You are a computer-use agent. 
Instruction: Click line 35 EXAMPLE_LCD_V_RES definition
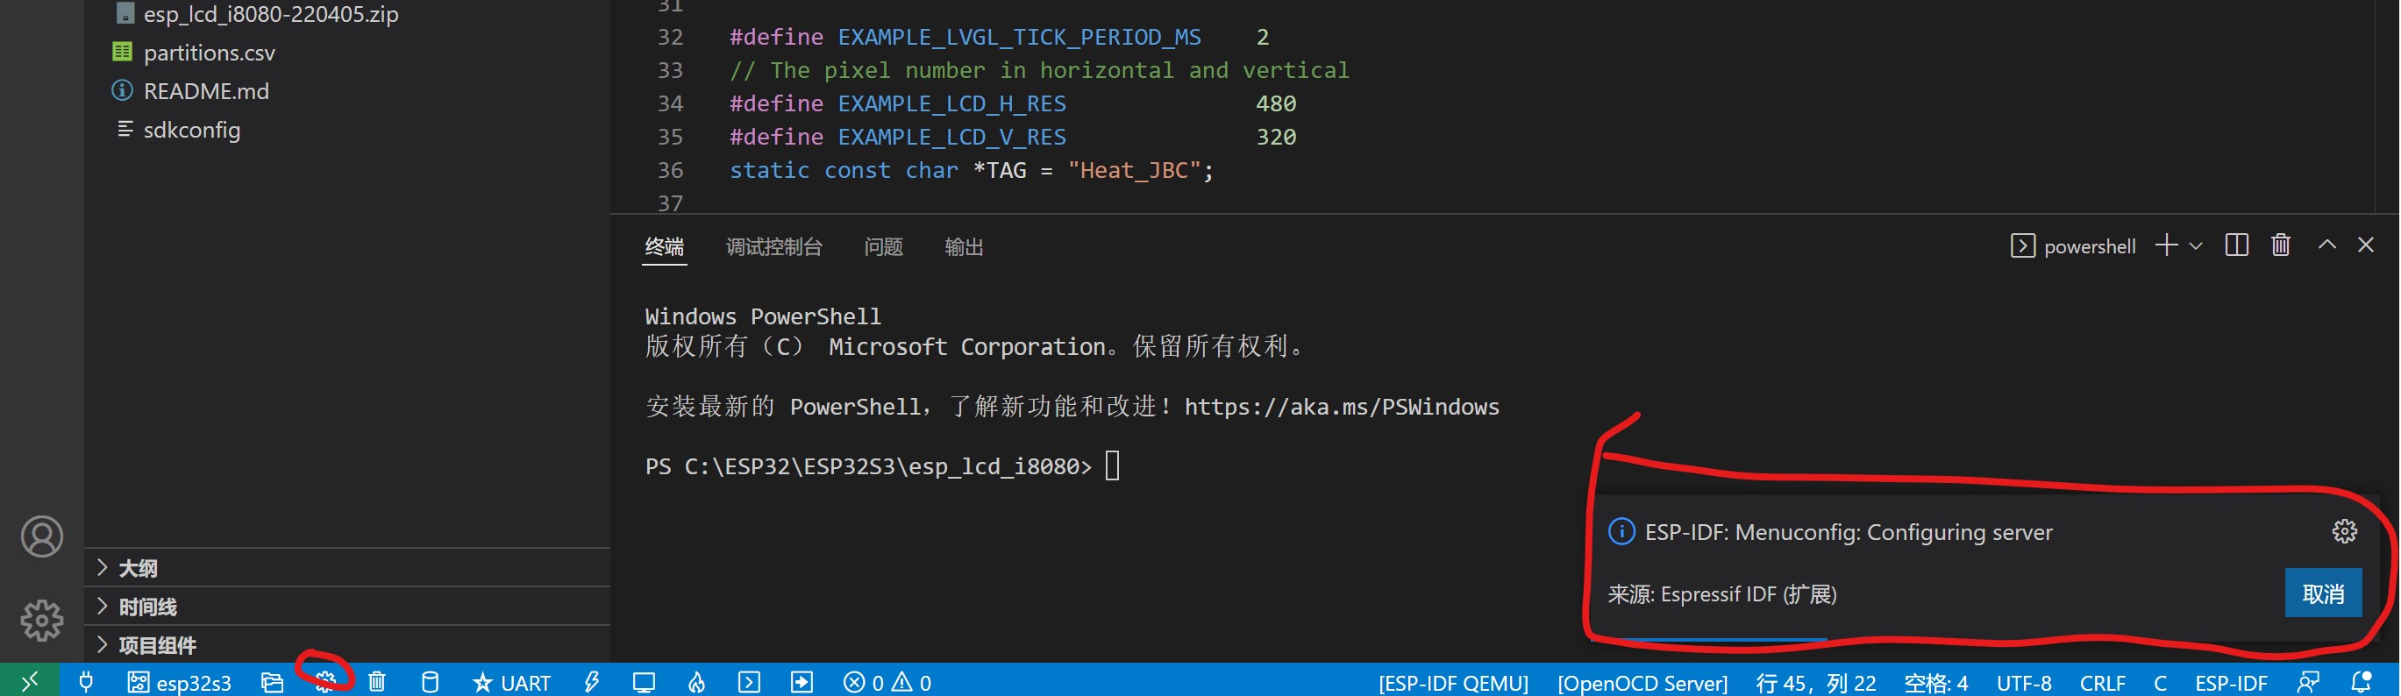951,137
